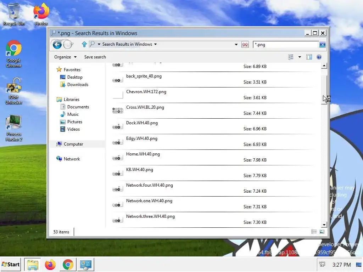Open File Explorer from taskbar

point(32,265)
